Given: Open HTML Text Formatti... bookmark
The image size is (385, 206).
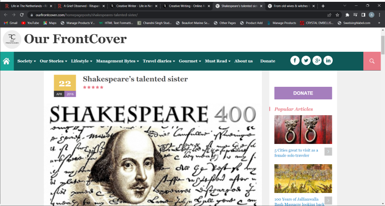Looking at the screenshot, I should coord(116,23).
